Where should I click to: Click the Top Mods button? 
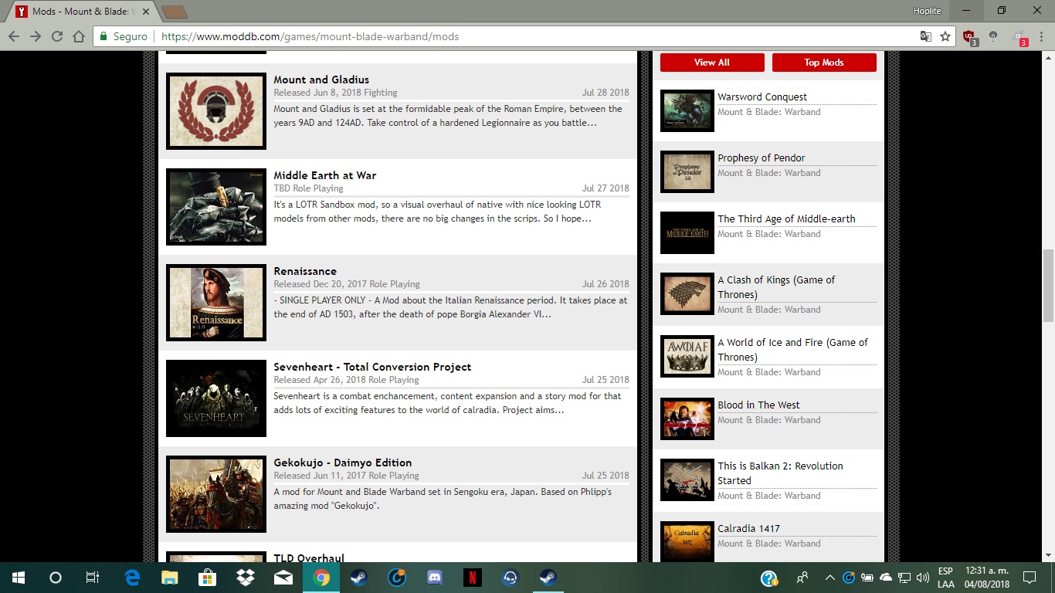[x=824, y=63]
